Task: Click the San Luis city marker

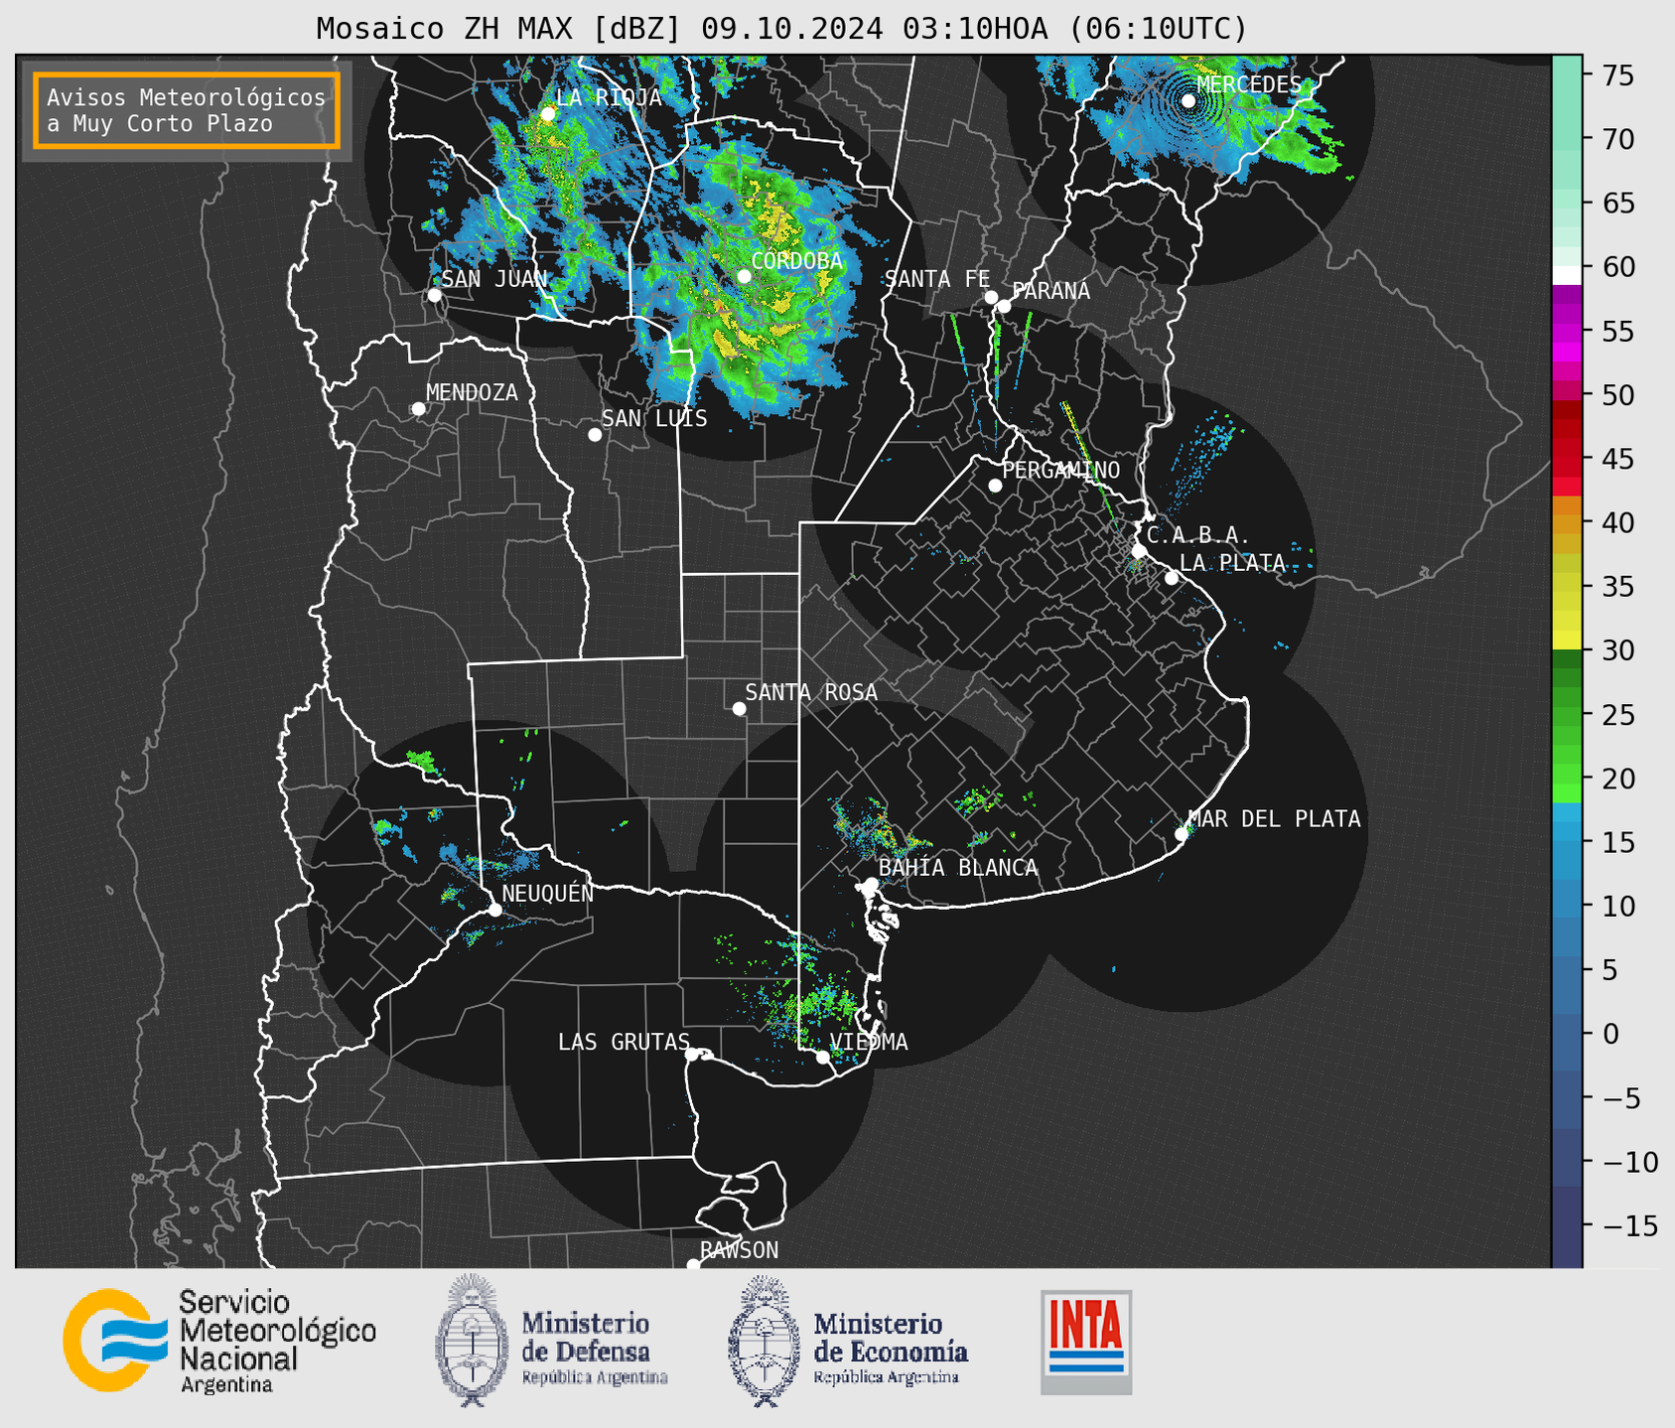Action: point(595,435)
